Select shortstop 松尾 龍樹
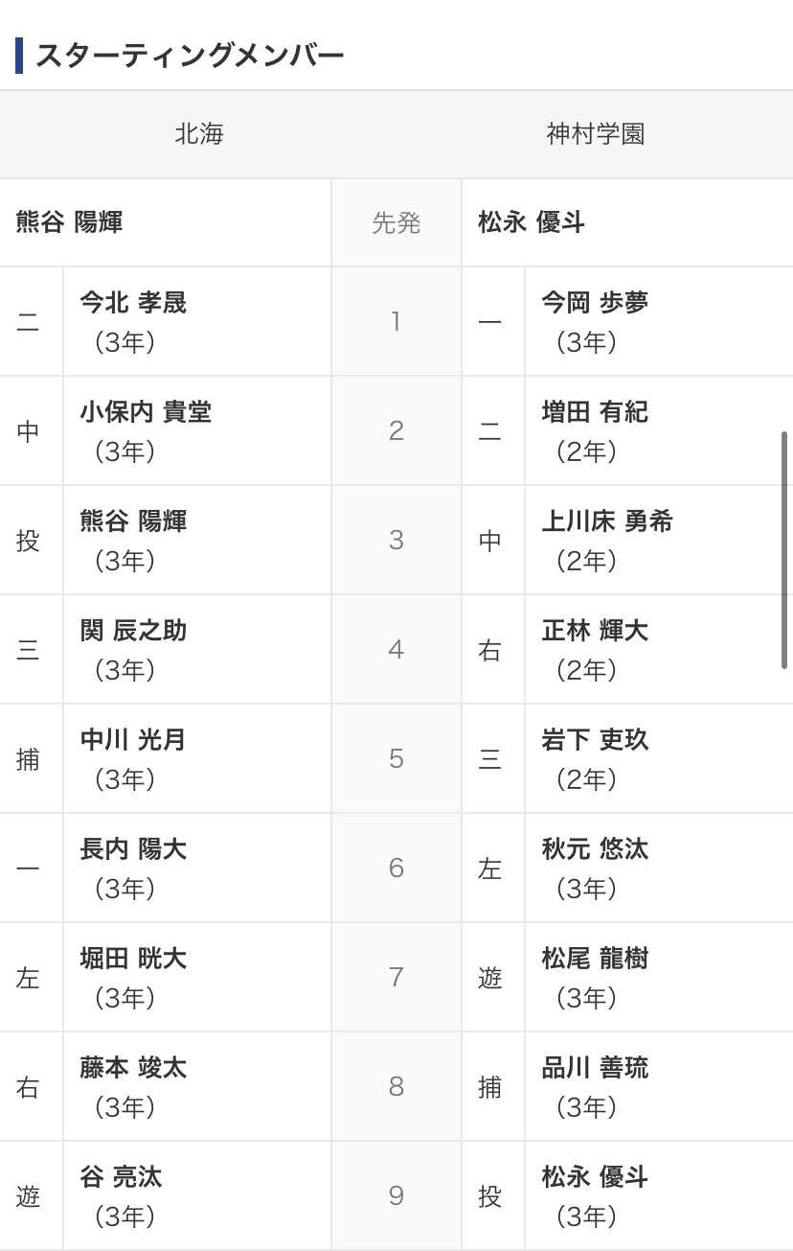 (x=595, y=959)
